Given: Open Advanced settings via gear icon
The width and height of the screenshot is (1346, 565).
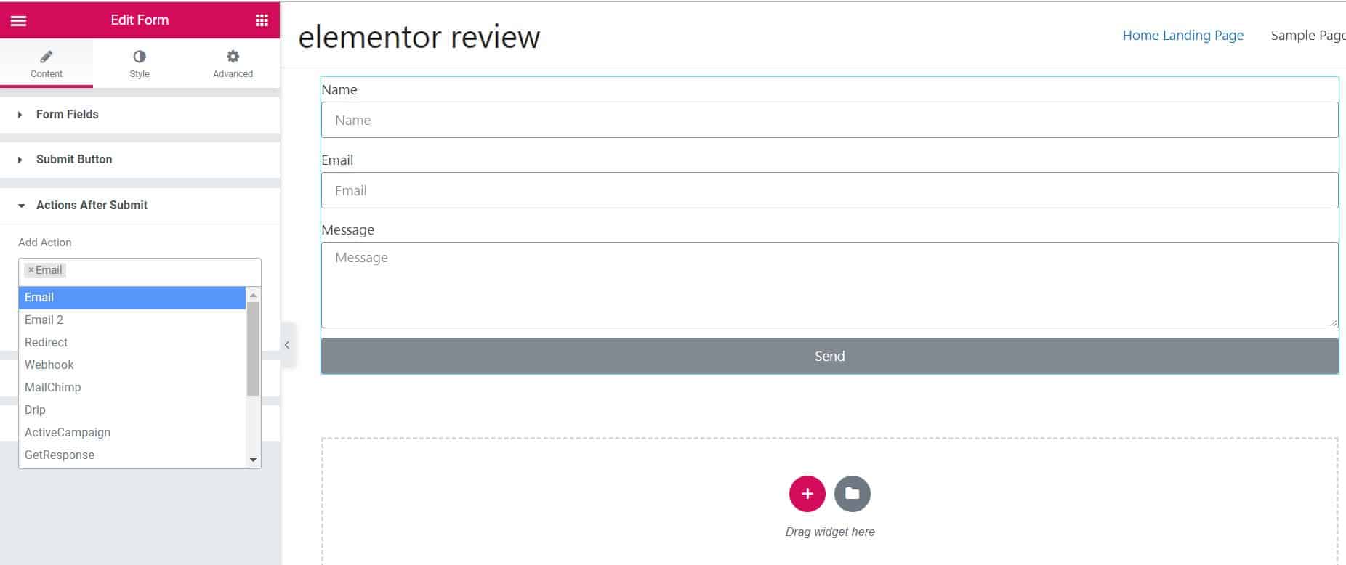Looking at the screenshot, I should [233, 55].
